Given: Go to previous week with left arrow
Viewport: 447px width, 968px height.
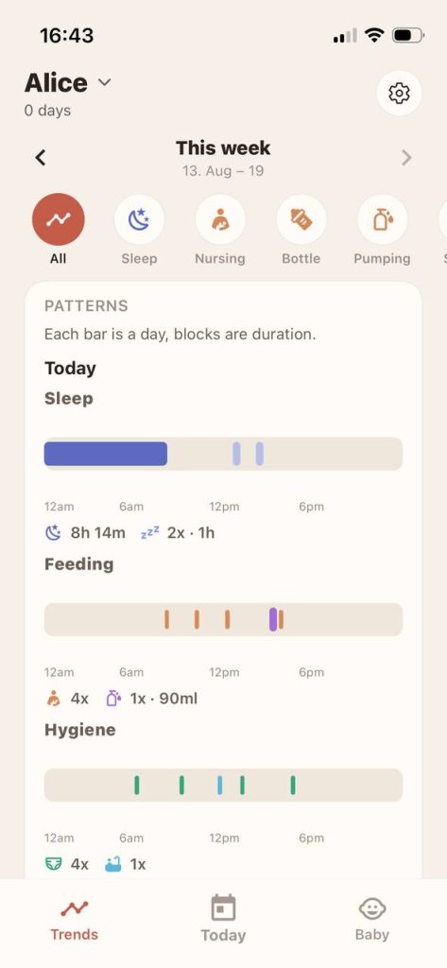Looking at the screenshot, I should click(41, 158).
